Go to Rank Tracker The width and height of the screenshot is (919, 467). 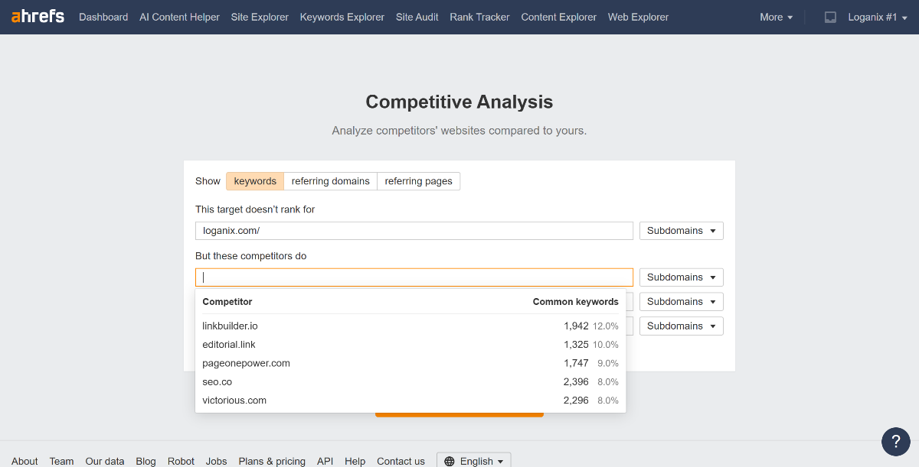(479, 17)
